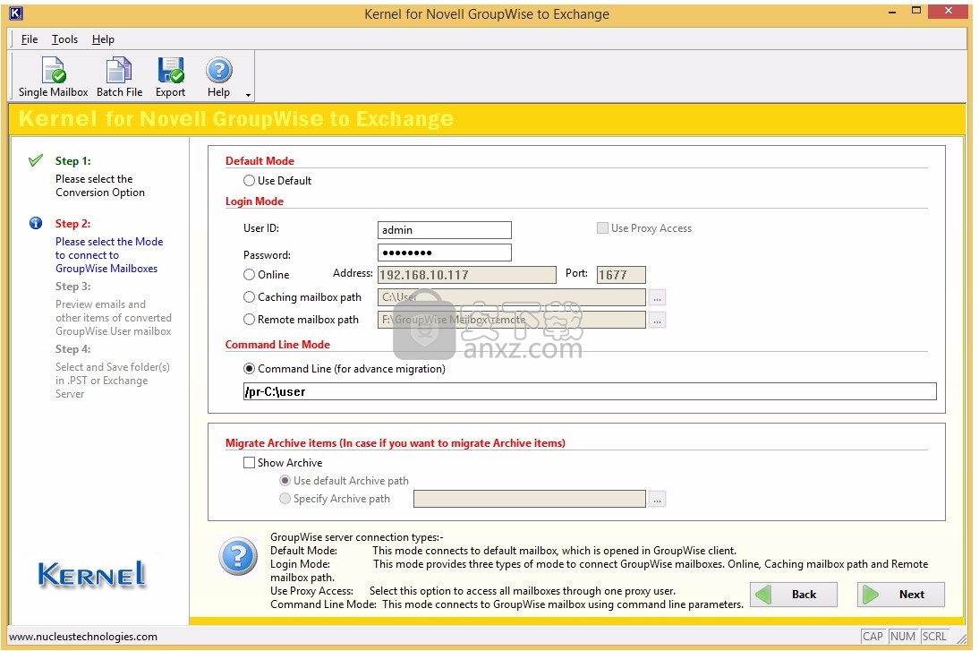Open the Help menu
The width and height of the screenshot is (979, 651).
[x=103, y=39]
